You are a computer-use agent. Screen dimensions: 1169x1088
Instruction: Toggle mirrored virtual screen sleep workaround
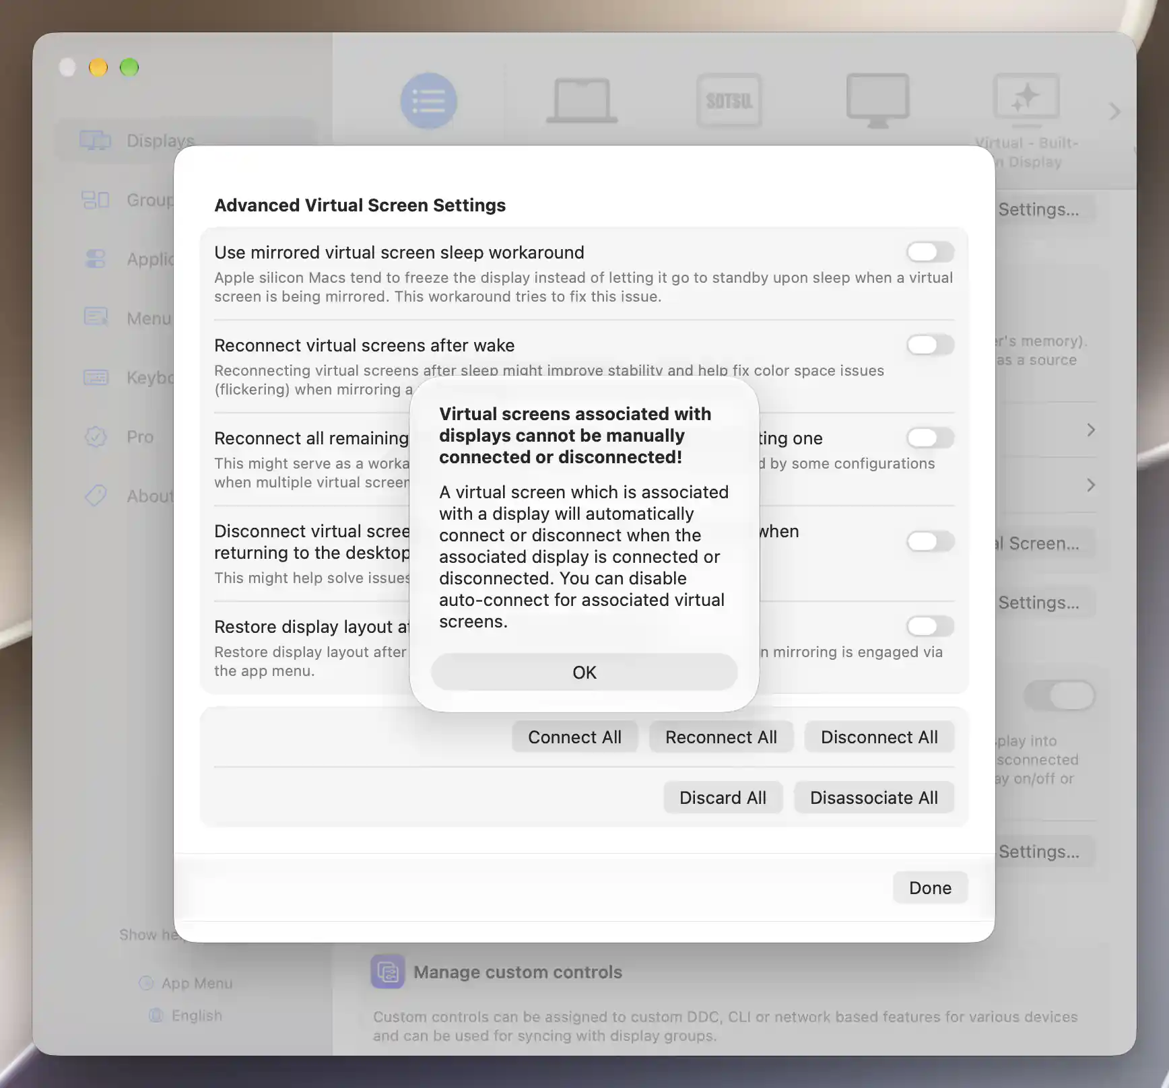(x=930, y=252)
